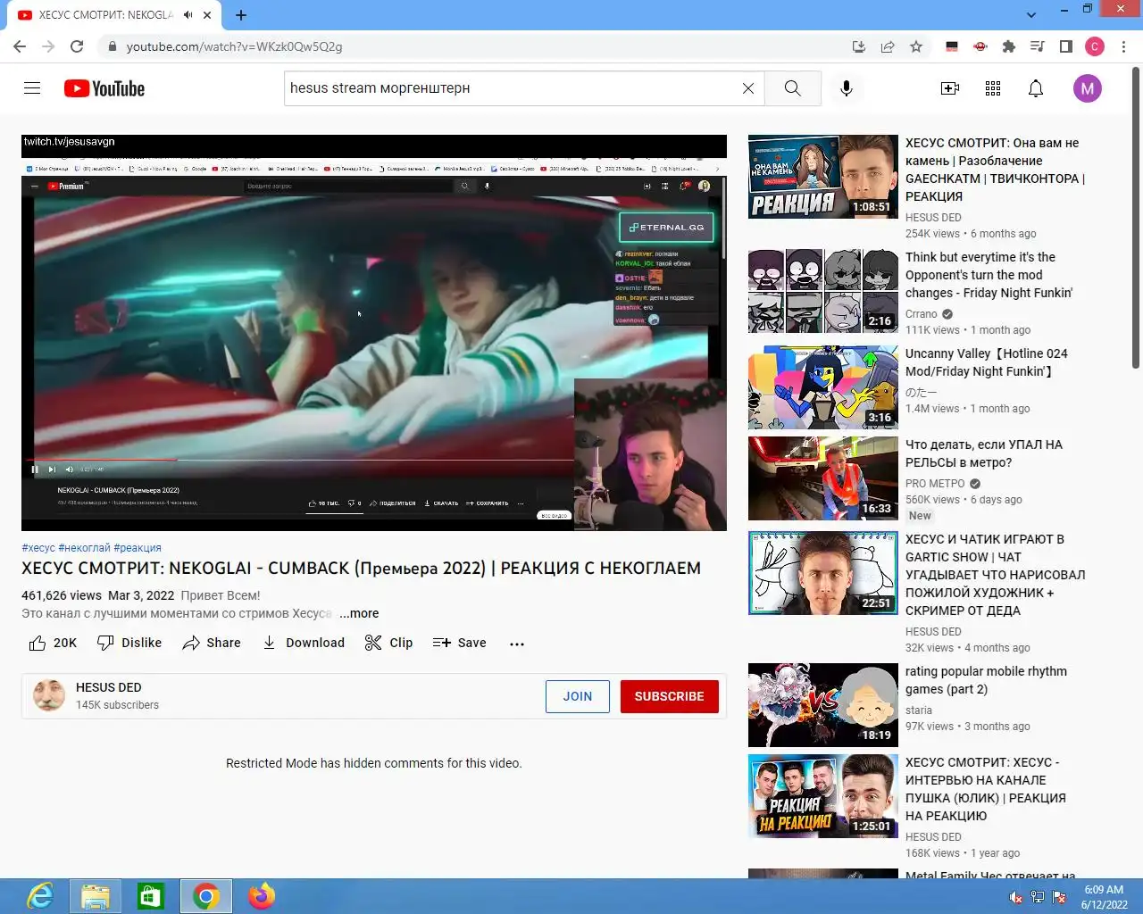Open the #хесус hashtag
The height and width of the screenshot is (914, 1143).
(38, 548)
